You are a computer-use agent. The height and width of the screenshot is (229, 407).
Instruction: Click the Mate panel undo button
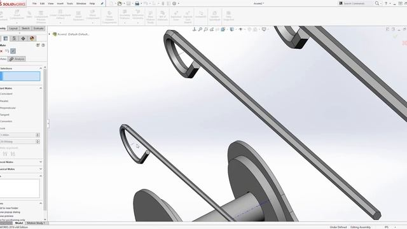click(7, 51)
